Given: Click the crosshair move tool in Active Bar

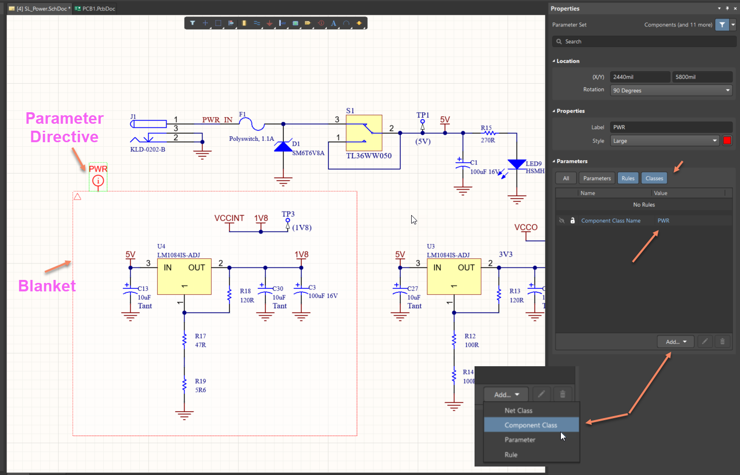Looking at the screenshot, I should click(x=205, y=23).
